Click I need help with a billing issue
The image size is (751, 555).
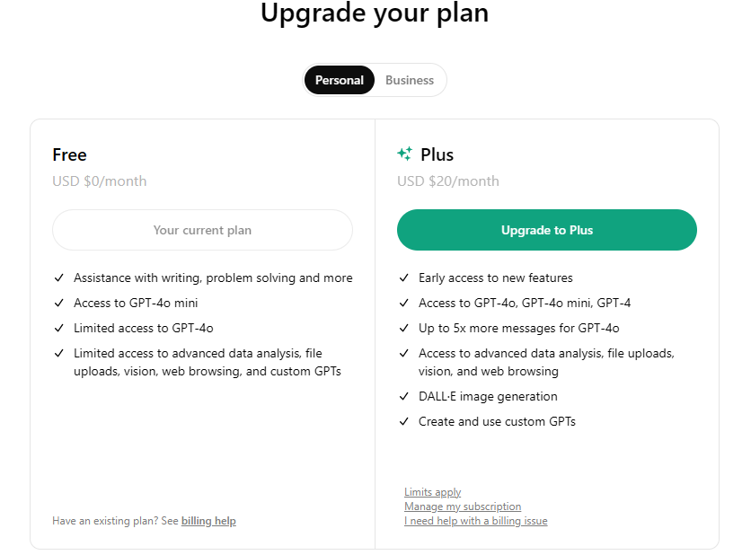[475, 521]
